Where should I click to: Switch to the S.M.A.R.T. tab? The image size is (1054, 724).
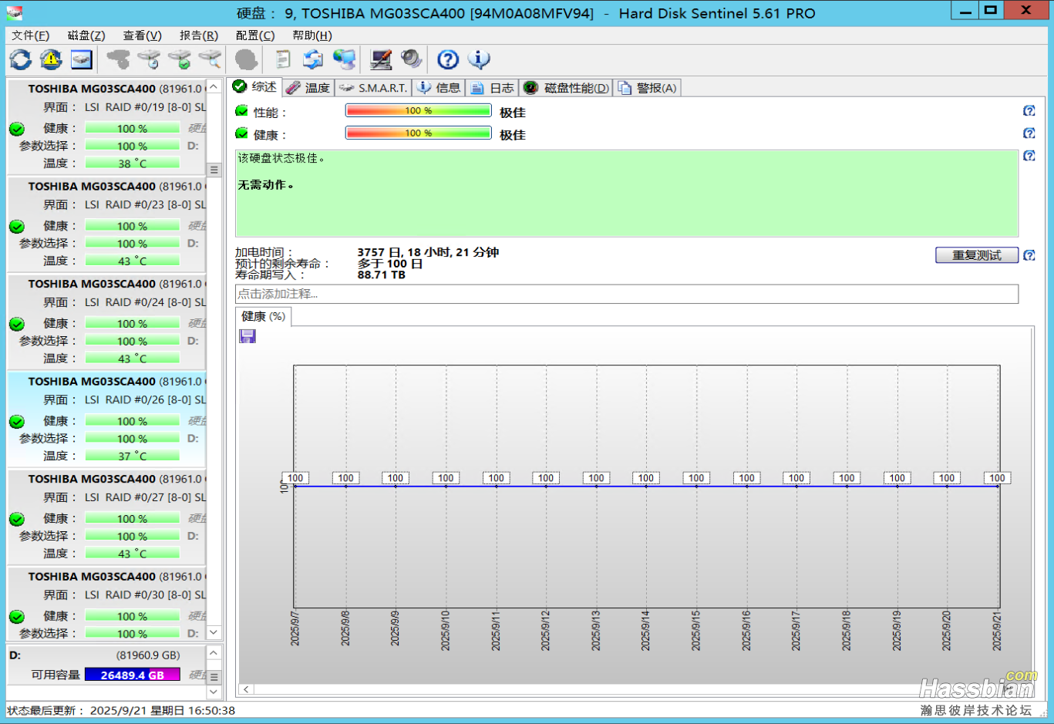pos(373,88)
